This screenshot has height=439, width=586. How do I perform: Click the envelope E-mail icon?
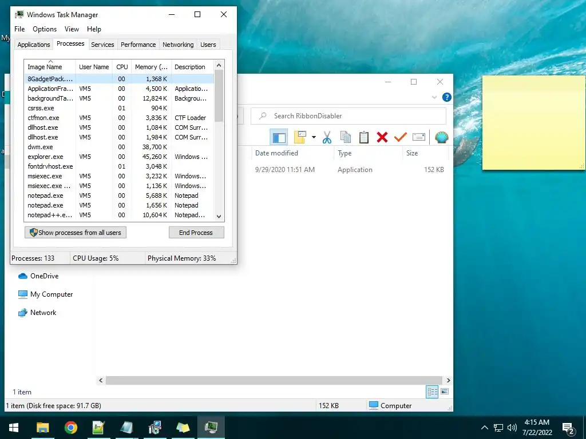pyautogui.click(x=418, y=137)
